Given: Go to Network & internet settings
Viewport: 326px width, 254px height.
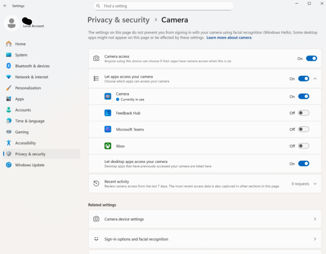Looking at the screenshot, I should (x=31, y=77).
